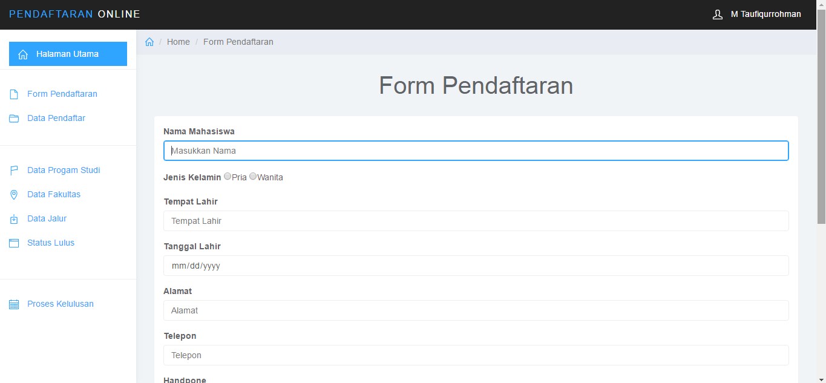Click the calculator icon beside Proses Kelulusan
This screenshot has width=826, height=383.
tap(14, 304)
